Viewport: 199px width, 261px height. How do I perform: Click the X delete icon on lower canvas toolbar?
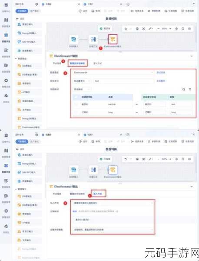[143, 159]
